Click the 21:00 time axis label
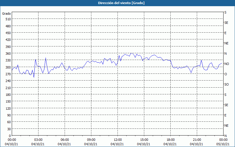This screenshot has width=235, height=147. [197, 140]
